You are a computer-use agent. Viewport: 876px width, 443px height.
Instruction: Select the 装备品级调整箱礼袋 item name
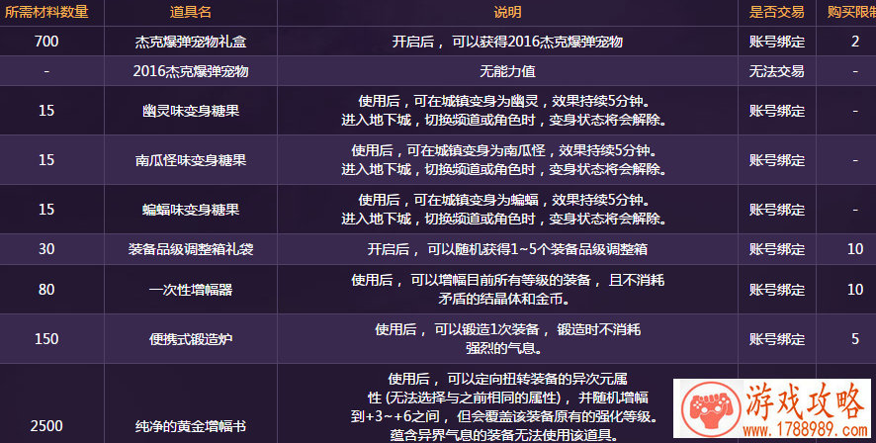pos(191,249)
